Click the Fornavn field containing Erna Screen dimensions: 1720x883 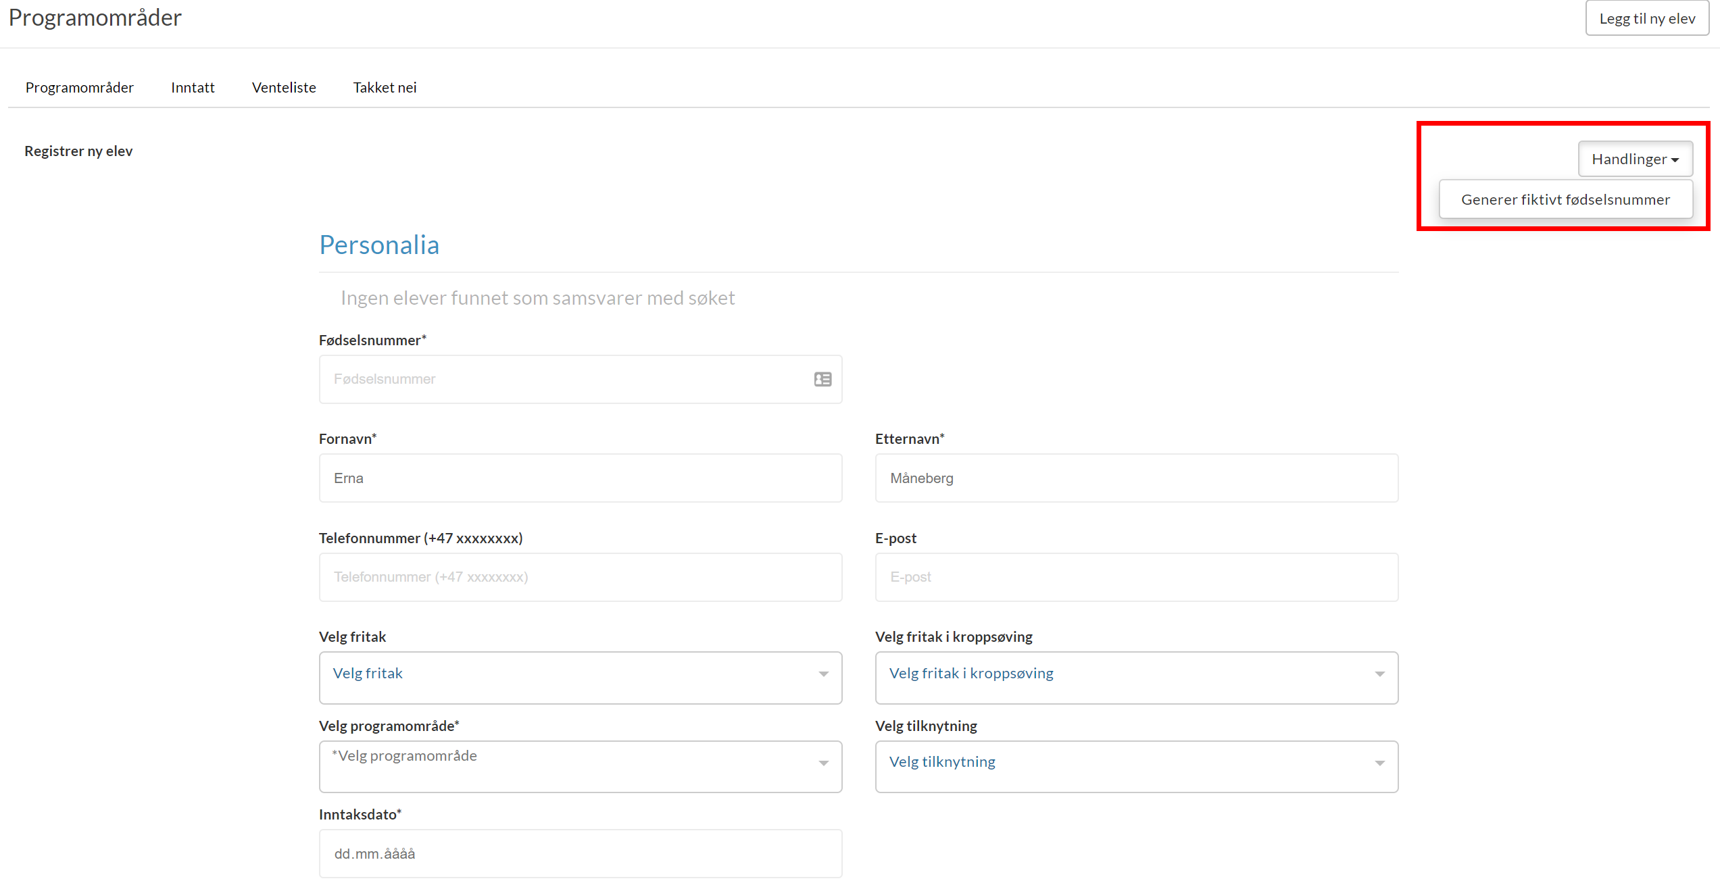581,478
